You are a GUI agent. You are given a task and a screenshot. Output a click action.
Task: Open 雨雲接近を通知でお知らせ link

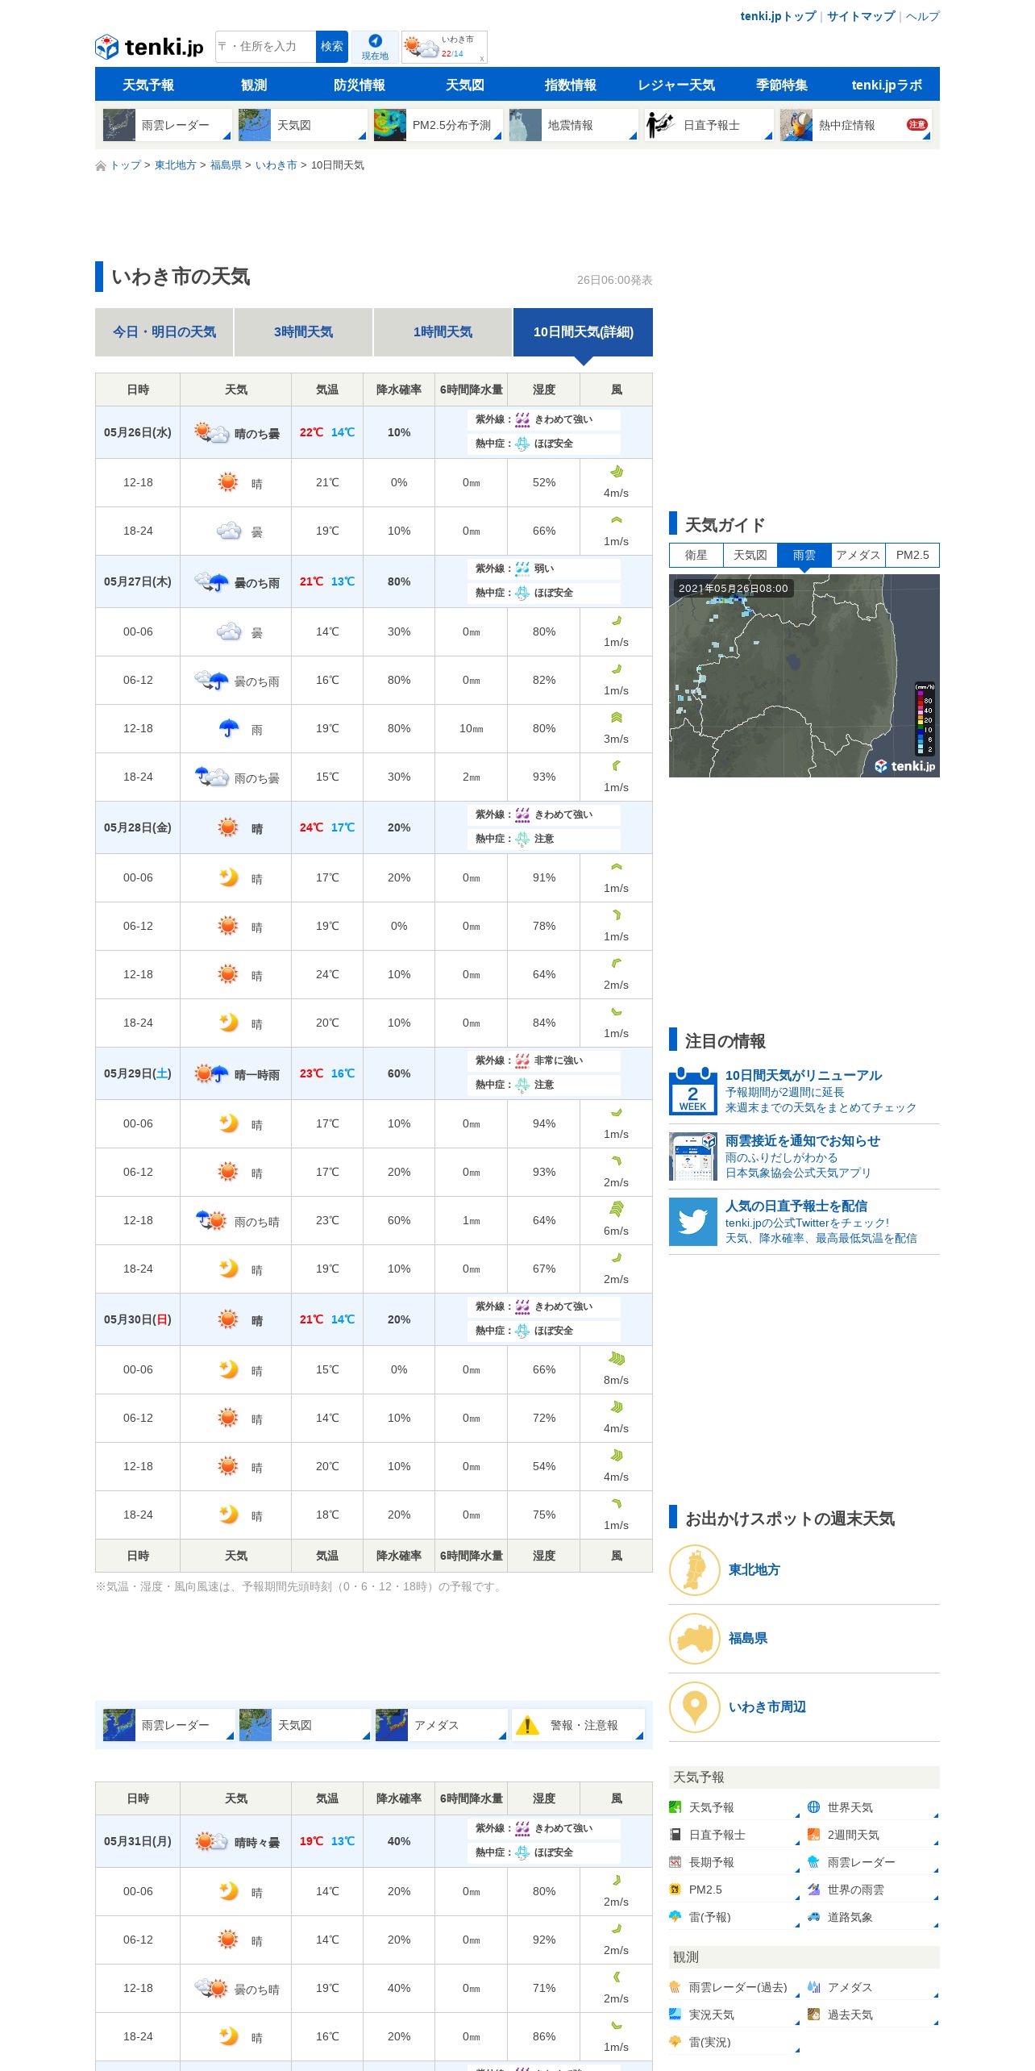803,1140
